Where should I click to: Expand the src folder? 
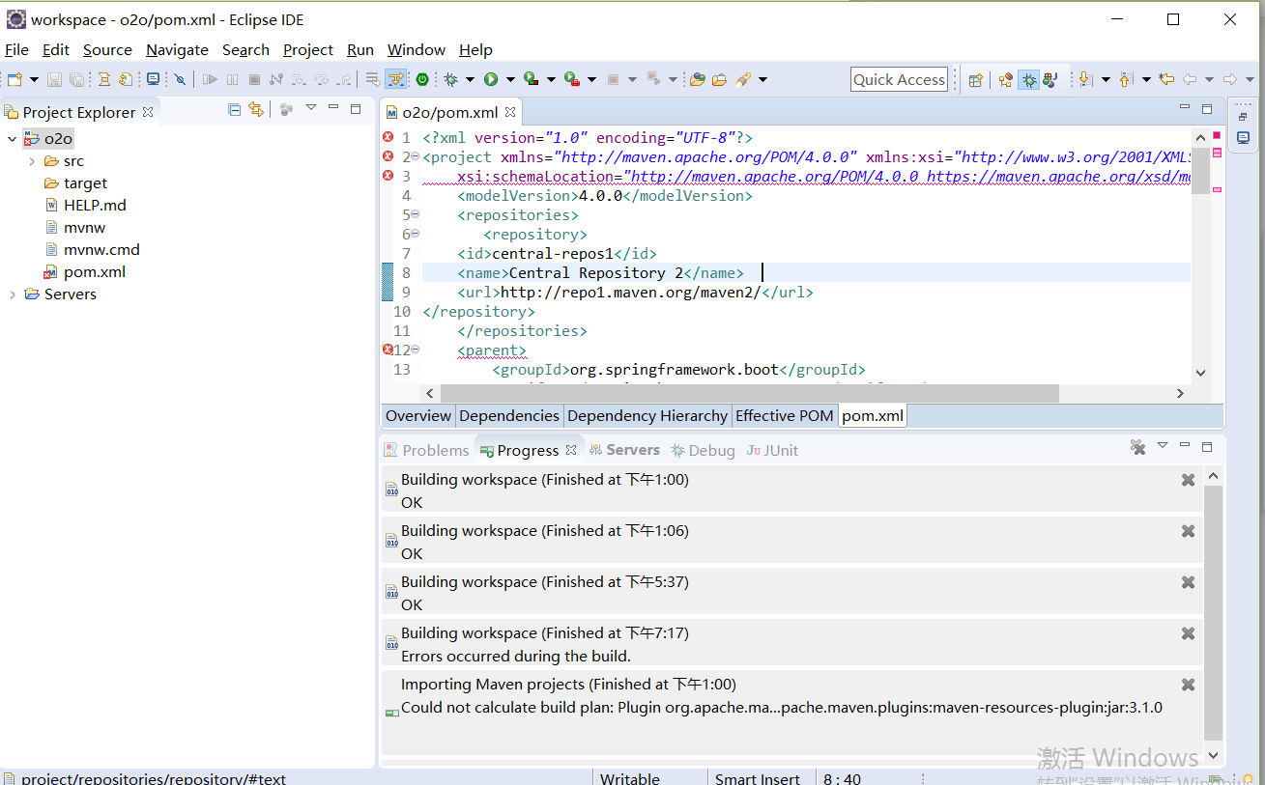point(32,161)
